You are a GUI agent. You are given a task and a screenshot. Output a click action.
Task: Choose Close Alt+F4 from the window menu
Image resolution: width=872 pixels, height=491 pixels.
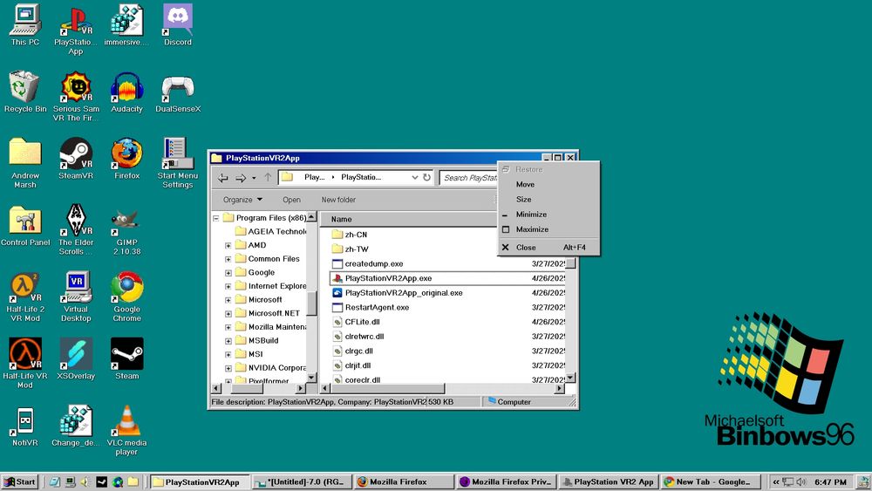pyautogui.click(x=548, y=248)
